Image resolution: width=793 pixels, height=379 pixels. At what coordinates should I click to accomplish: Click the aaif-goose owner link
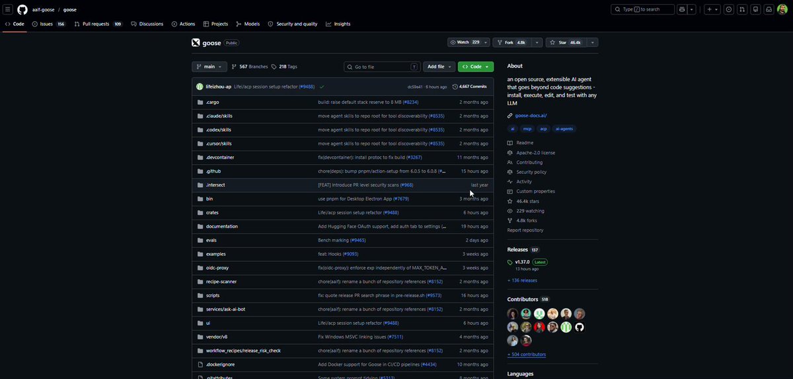45,9
